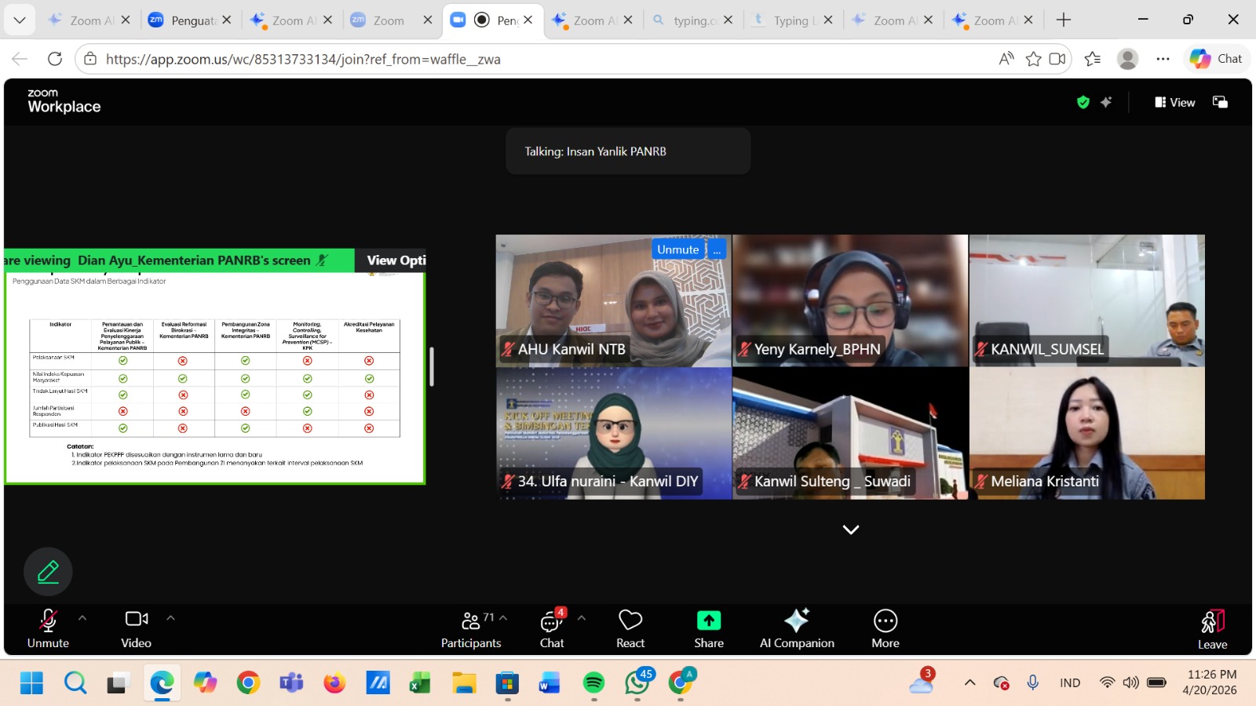Open WhatsApp from the taskbar
Viewport: 1256px width, 706px height.
(635, 683)
